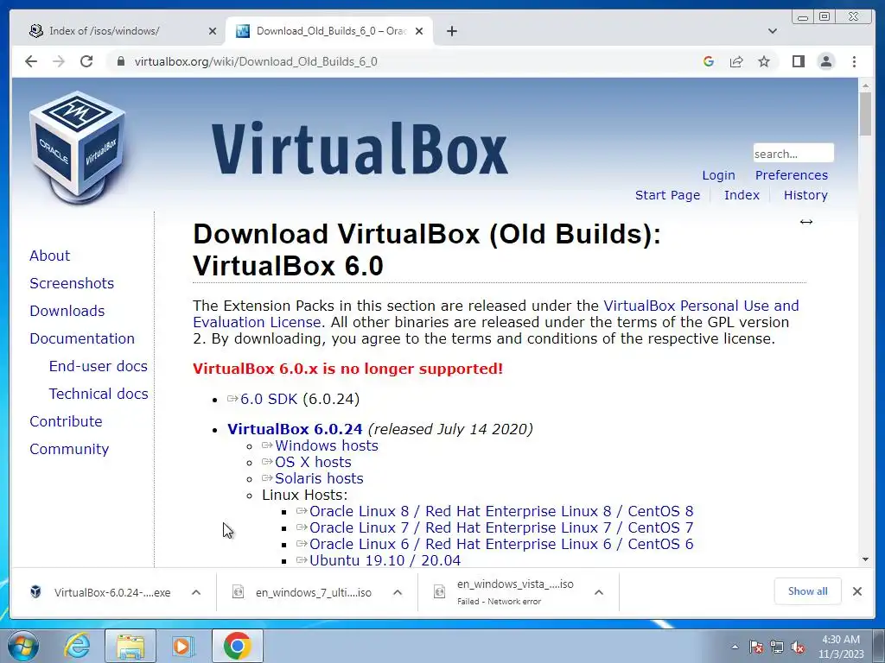Open Windows Media Player on taskbar

182,646
